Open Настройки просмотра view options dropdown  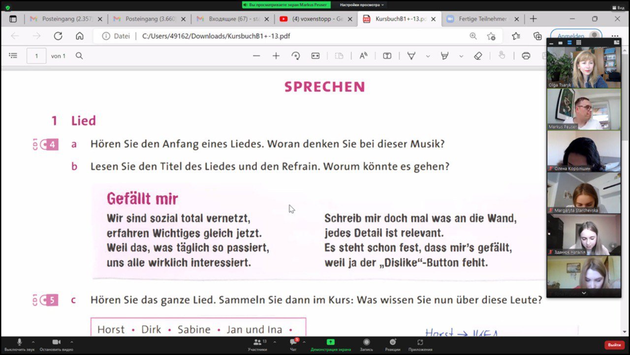[x=361, y=5]
